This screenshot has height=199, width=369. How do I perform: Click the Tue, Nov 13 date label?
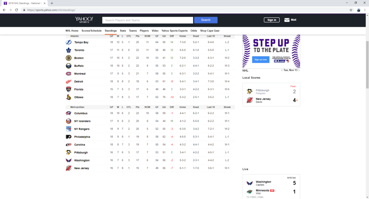[290, 70]
